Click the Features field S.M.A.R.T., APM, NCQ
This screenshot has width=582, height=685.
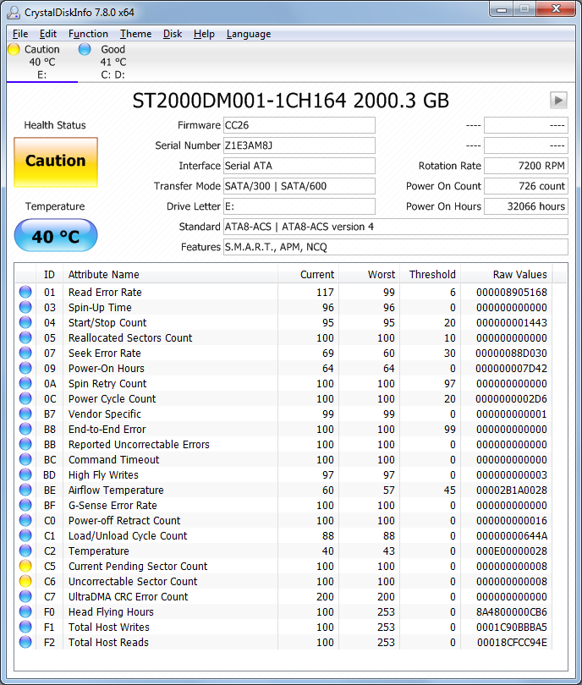click(395, 247)
